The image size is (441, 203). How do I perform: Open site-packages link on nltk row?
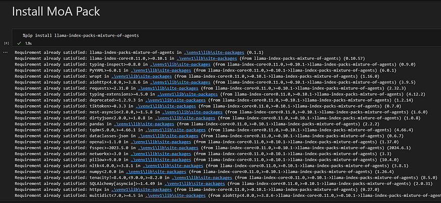pos(173,166)
